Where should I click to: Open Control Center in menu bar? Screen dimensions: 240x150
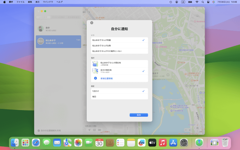(x=208, y=2)
